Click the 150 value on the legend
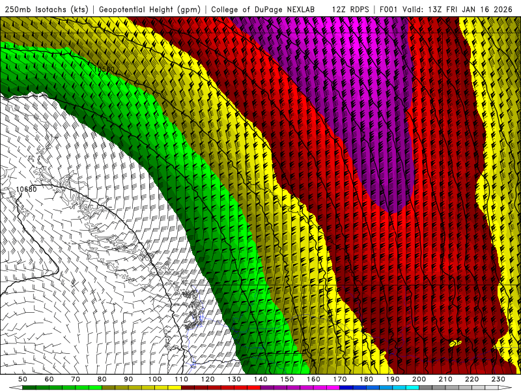Screen dimensions: 521x391 [287, 379]
